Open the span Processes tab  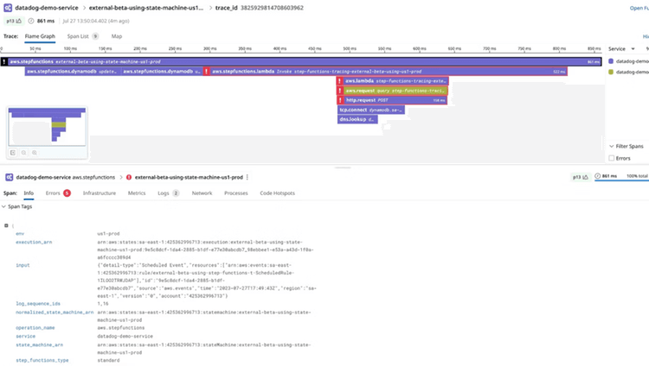[236, 192]
